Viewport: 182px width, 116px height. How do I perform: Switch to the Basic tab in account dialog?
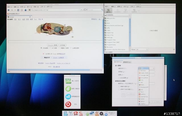[x=118, y=62]
